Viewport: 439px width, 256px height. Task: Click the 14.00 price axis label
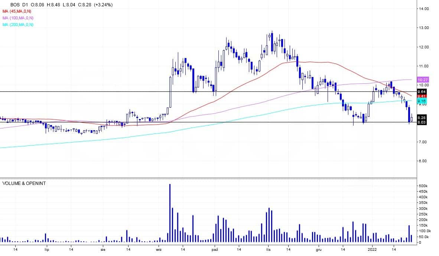point(424,9)
